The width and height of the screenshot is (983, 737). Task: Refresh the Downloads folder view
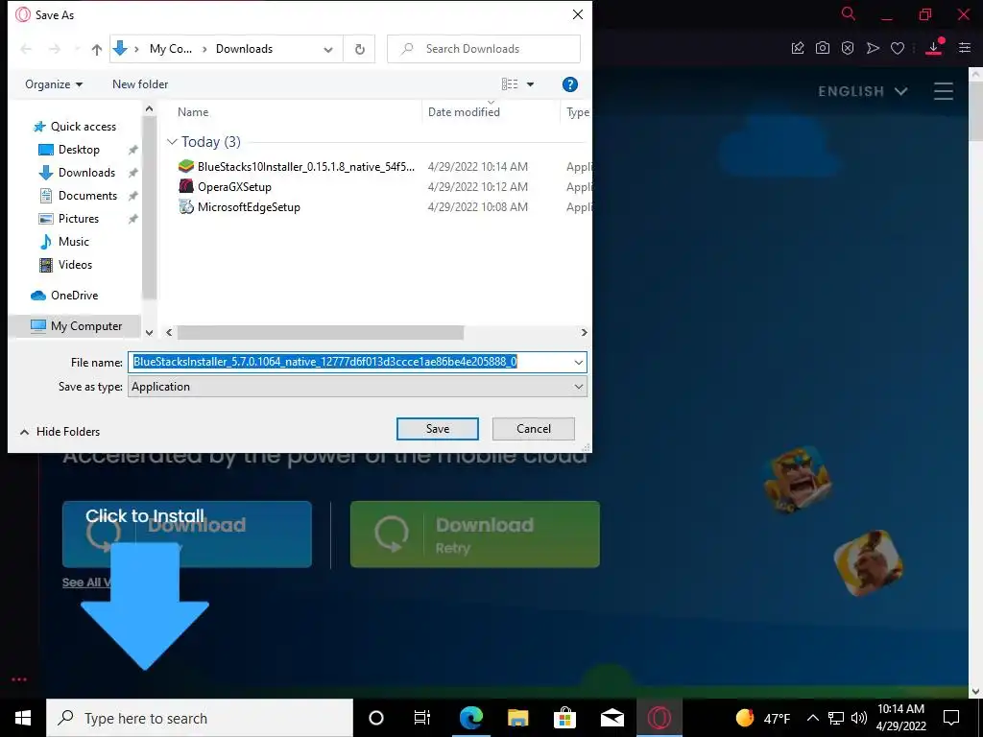click(x=359, y=49)
